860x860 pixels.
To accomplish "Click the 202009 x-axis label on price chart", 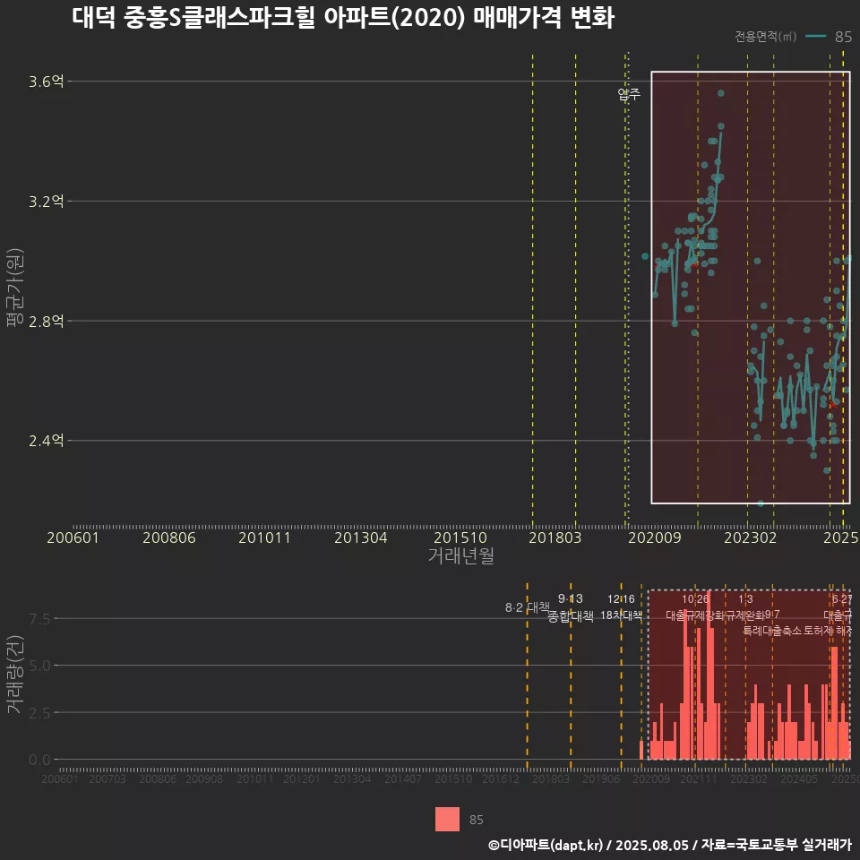I will tap(654, 537).
